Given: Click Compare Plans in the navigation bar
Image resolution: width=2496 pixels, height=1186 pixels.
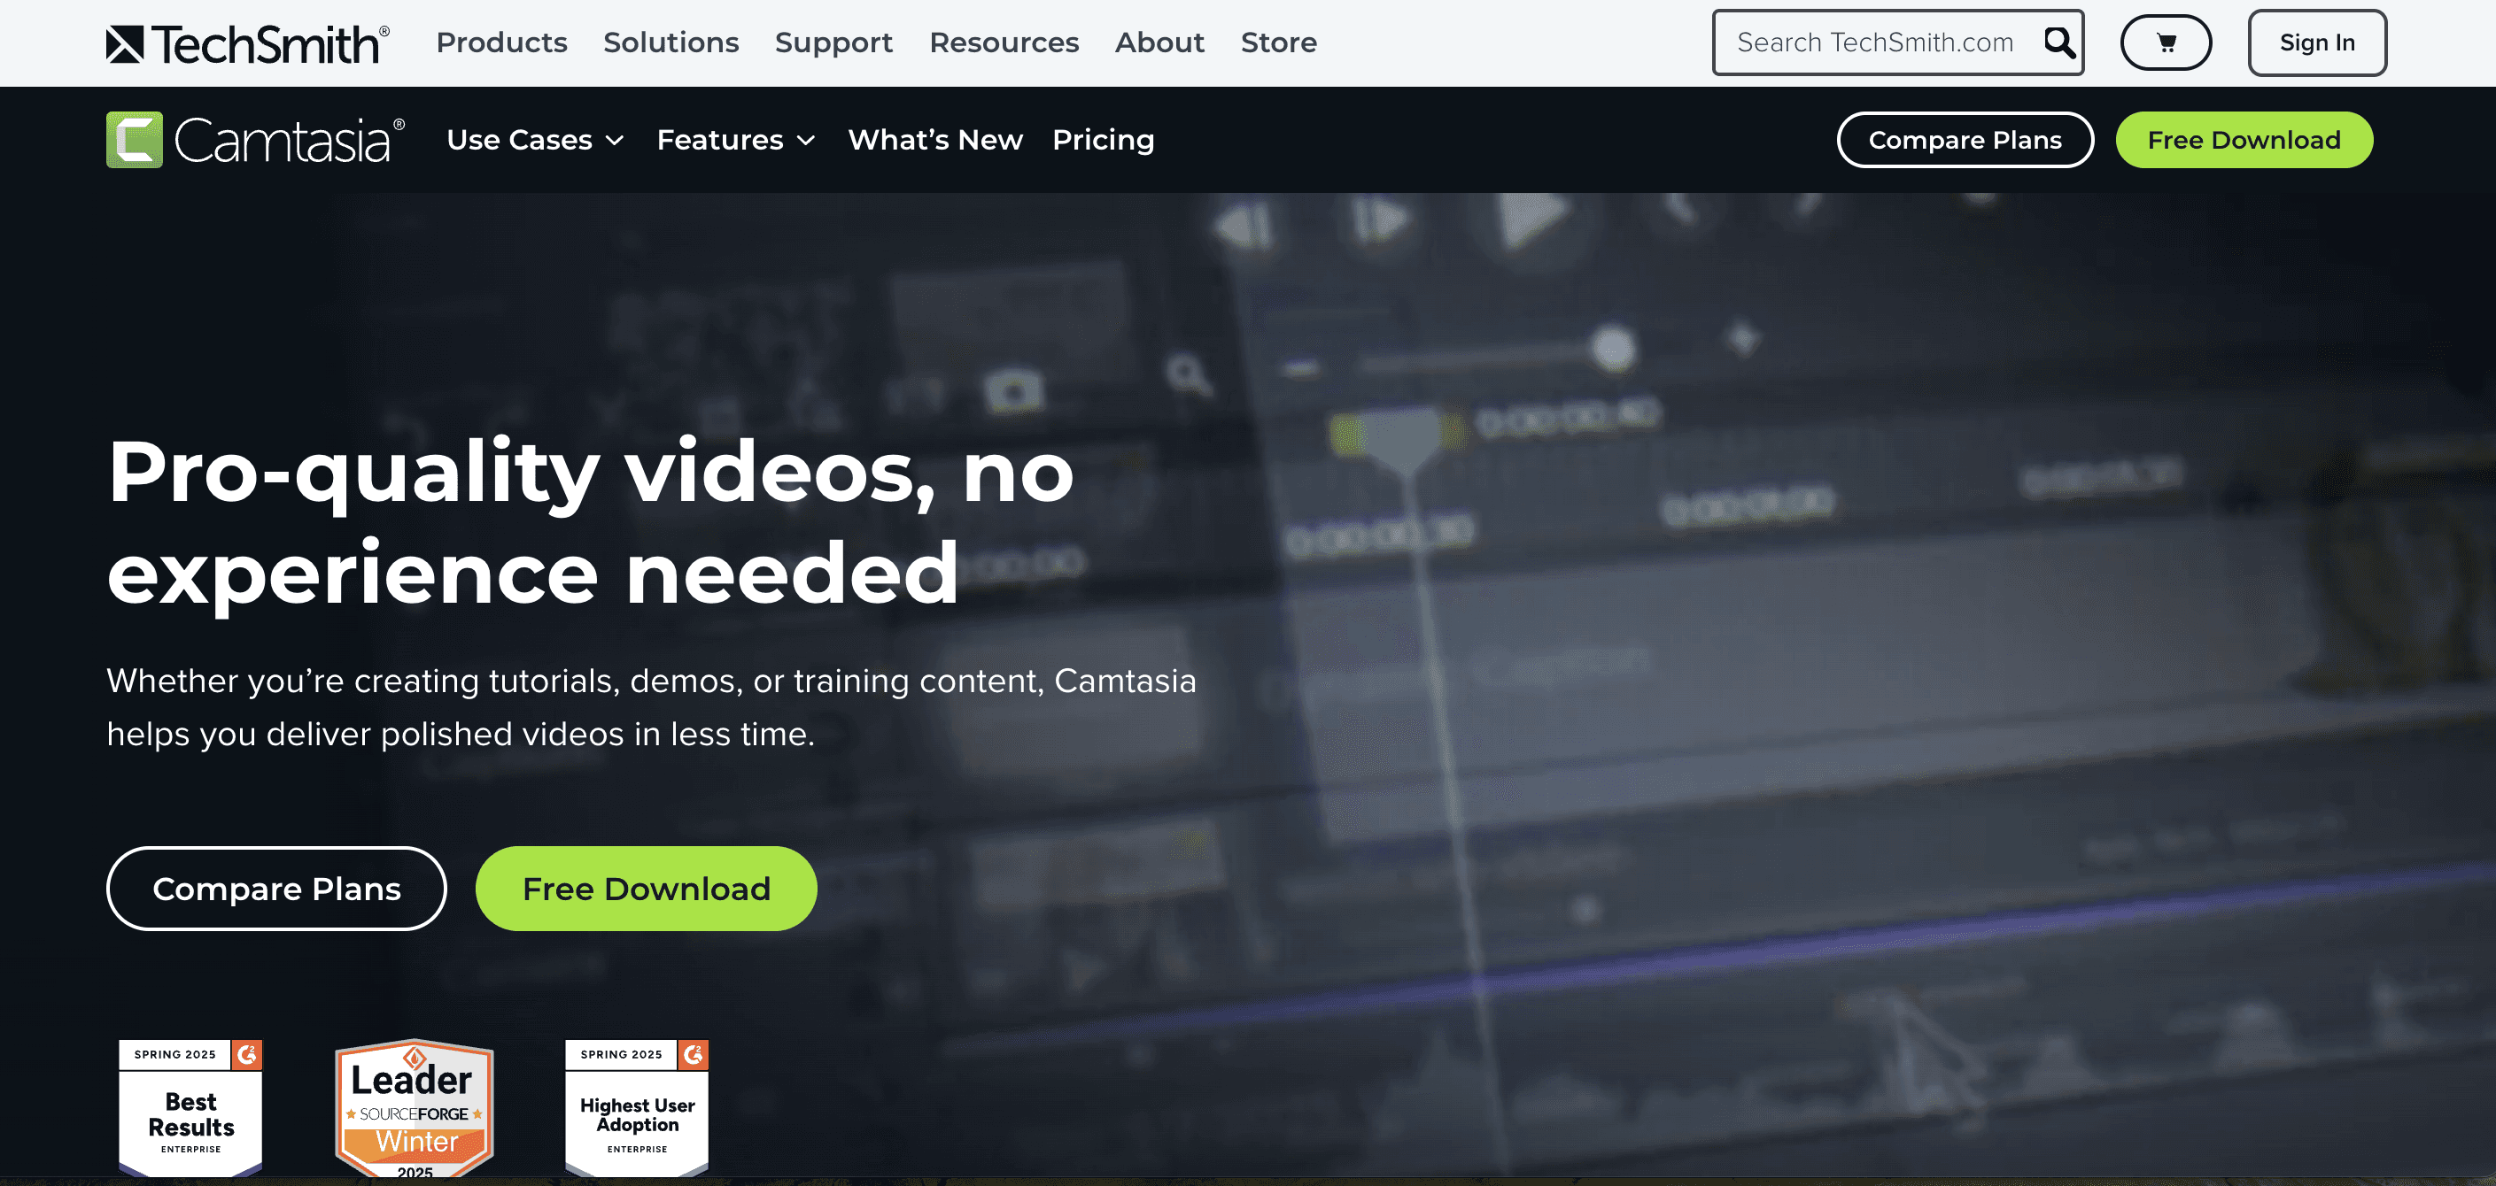Looking at the screenshot, I should tap(1964, 141).
